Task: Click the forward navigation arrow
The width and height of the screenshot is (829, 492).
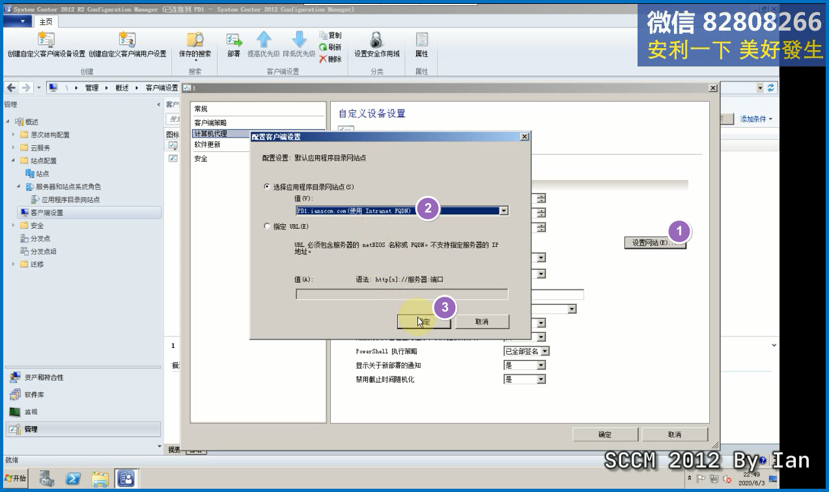Action: pyautogui.click(x=26, y=87)
